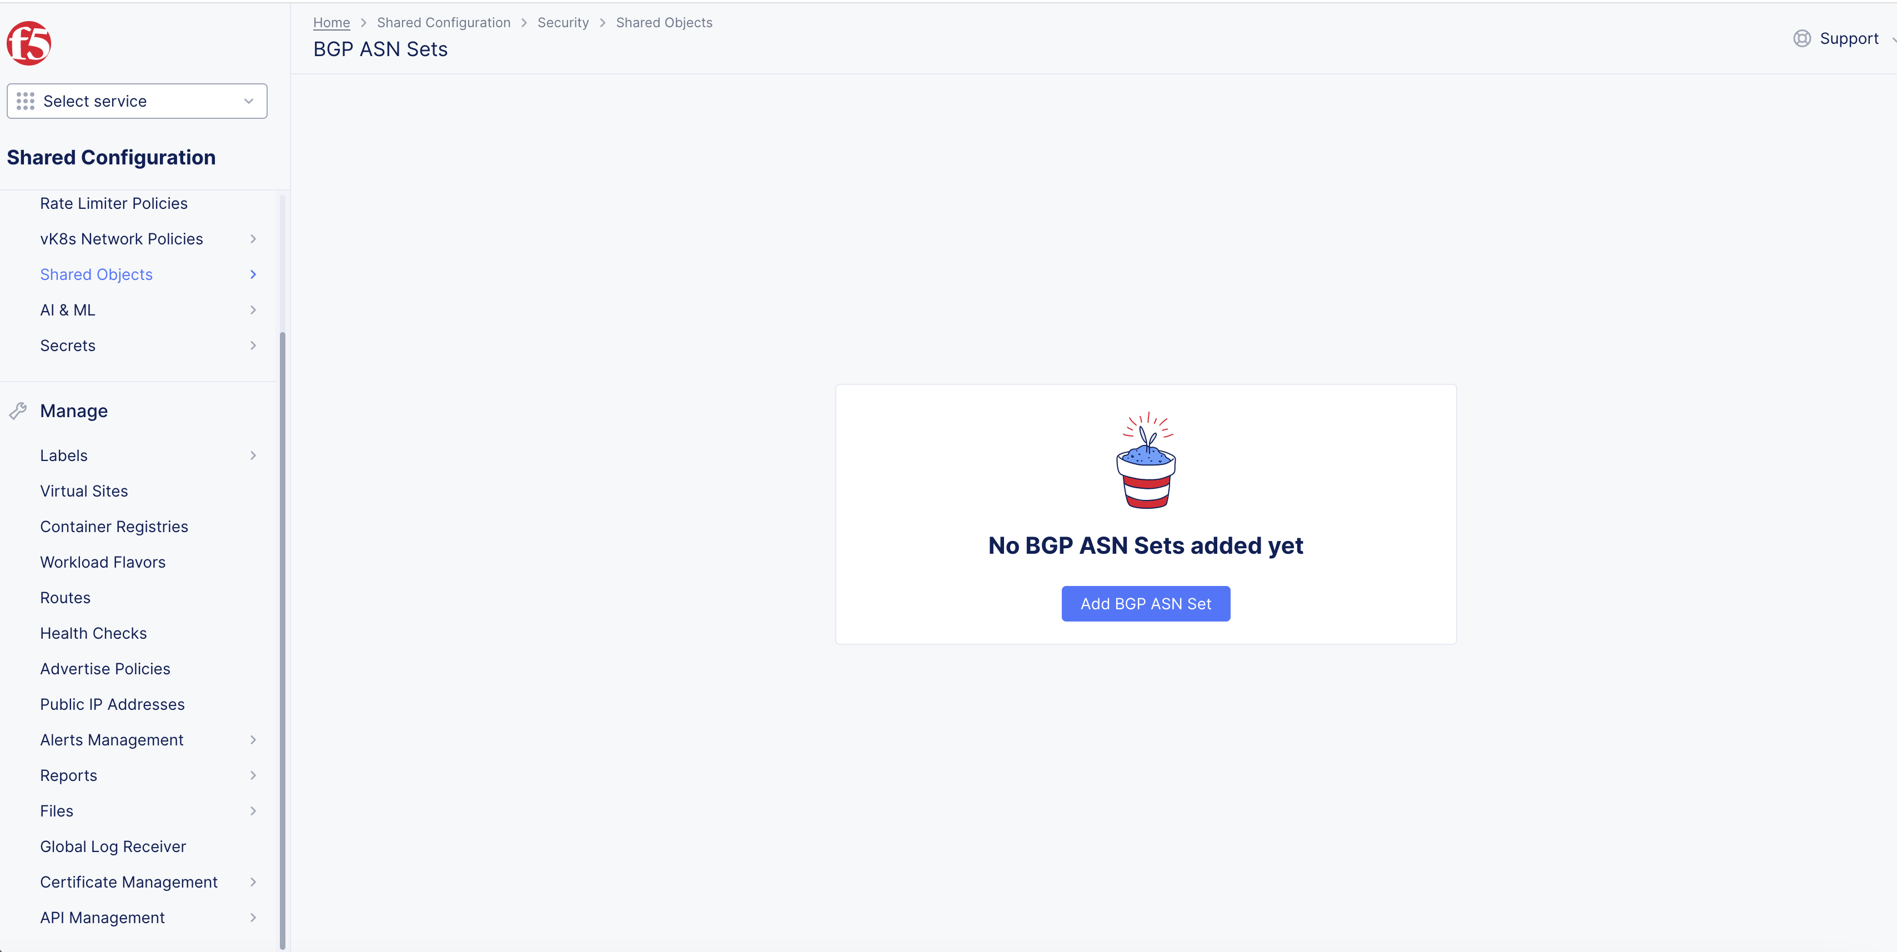
Task: Select Global Log Receiver
Action: (113, 846)
